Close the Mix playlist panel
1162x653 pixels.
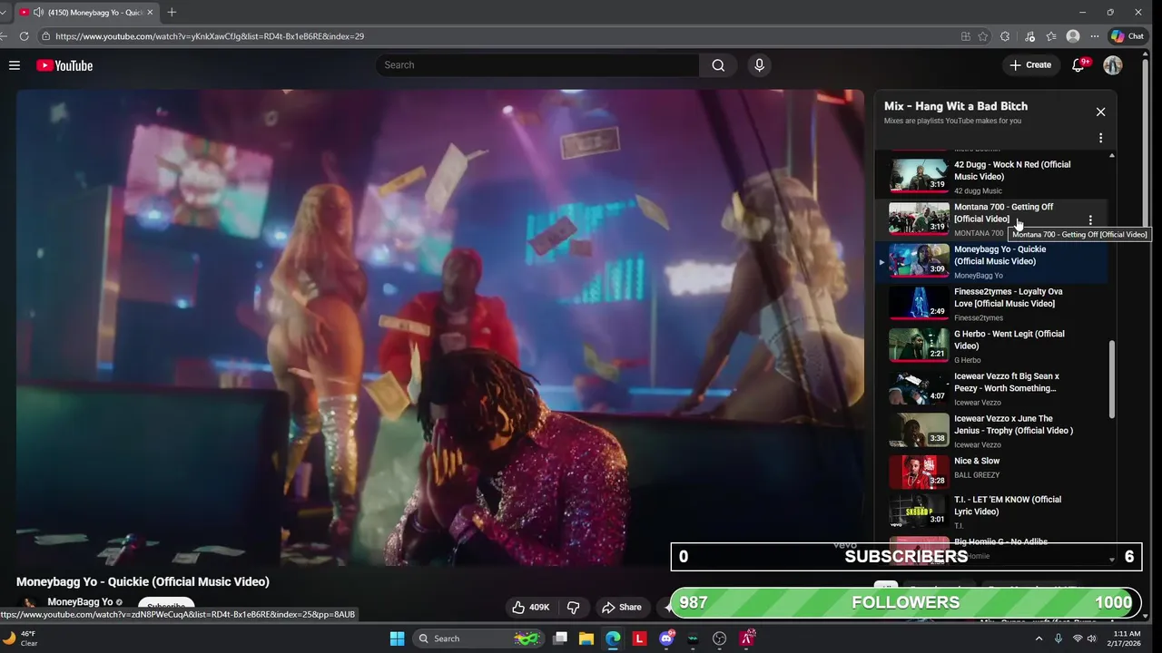click(x=1100, y=112)
